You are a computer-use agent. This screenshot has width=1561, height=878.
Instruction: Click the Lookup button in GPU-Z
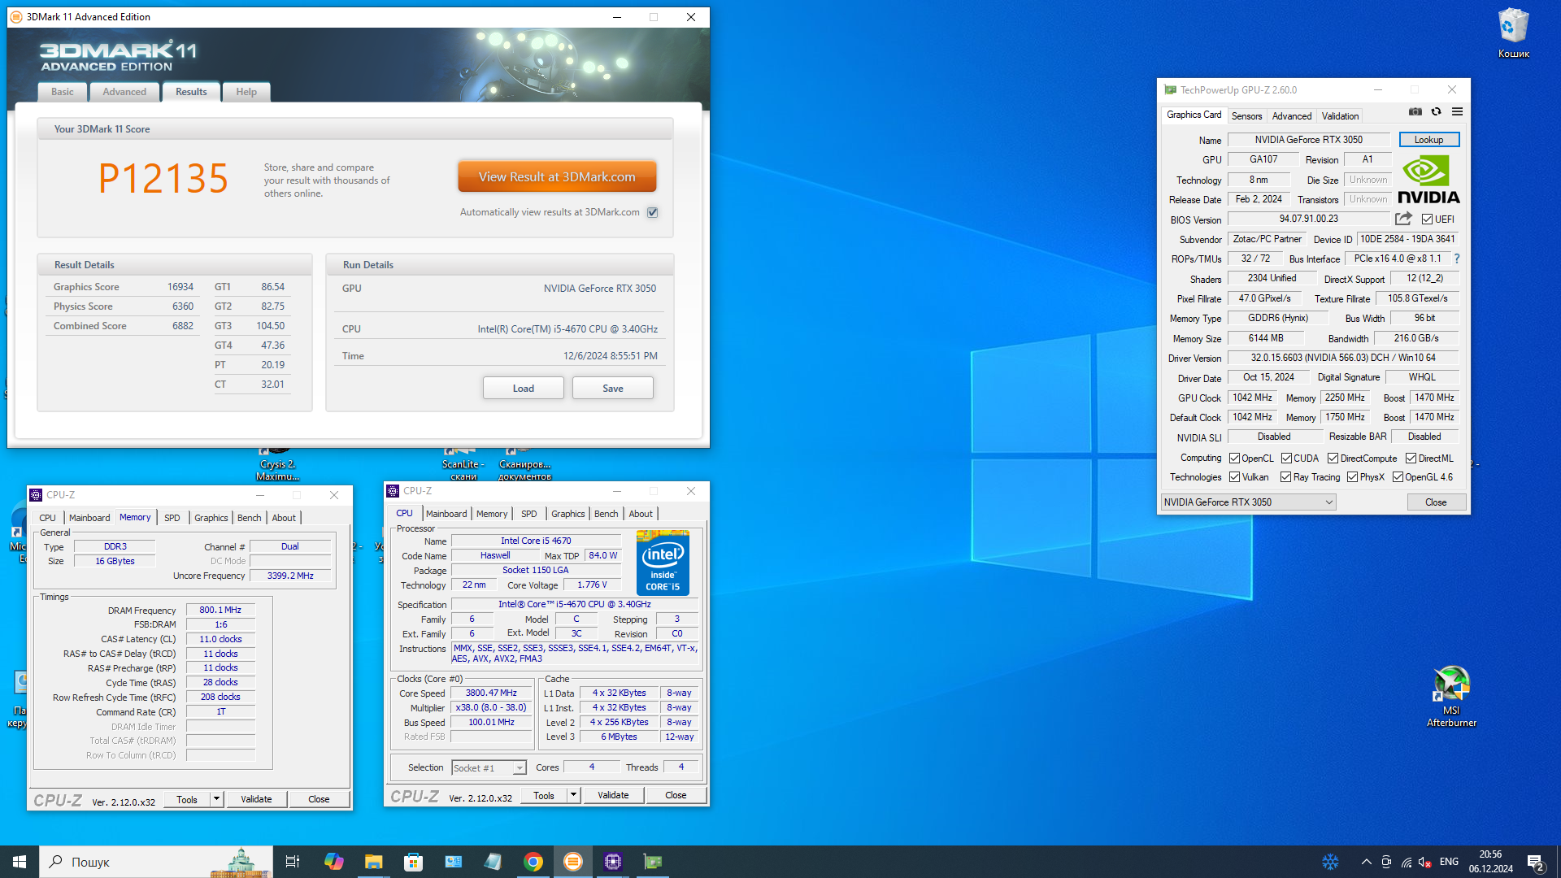point(1428,140)
